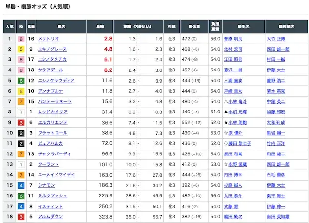The height and width of the screenshot is (223, 309).
Task: Open trainer link 清水 英克
Action: click(276, 91)
